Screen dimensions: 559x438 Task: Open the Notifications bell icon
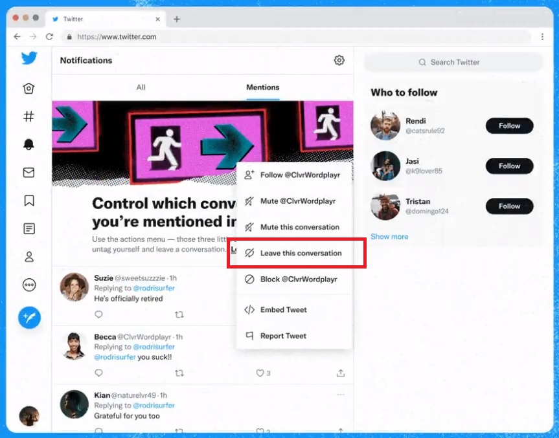click(x=29, y=145)
